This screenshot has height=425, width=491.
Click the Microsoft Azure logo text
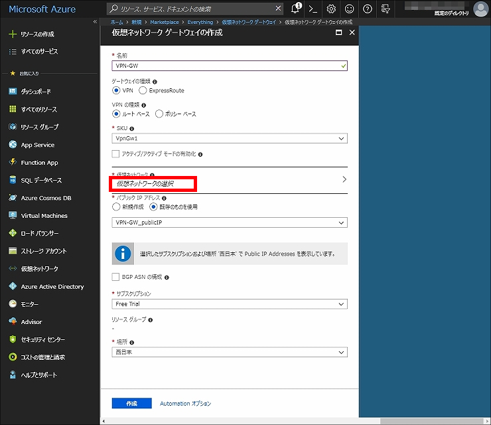42,9
